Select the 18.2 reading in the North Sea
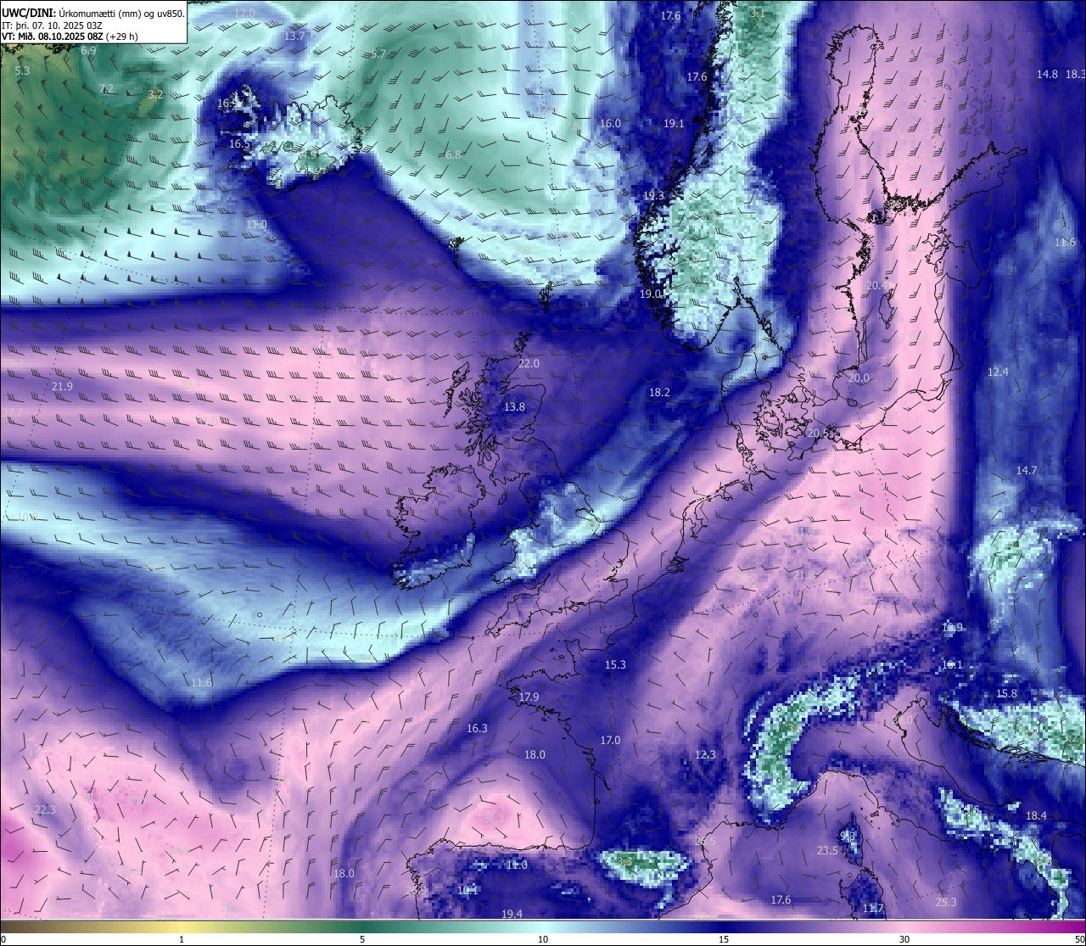This screenshot has height=946, width=1086. point(659,393)
